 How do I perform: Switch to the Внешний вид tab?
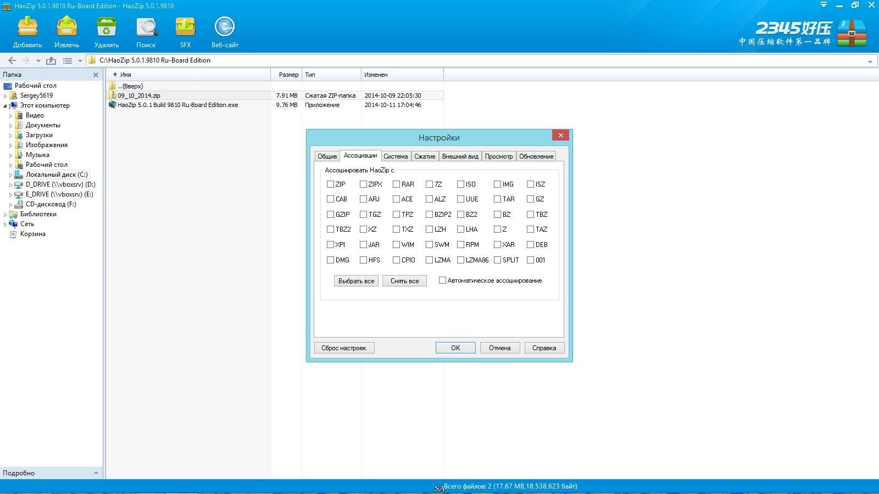point(460,156)
